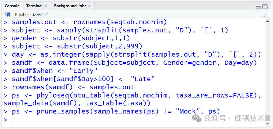Image resolution: width=273 pixels, height=129 pixels.
Task: Click the rownames(samdf) <- samples.out line
Action: pos(73,87)
